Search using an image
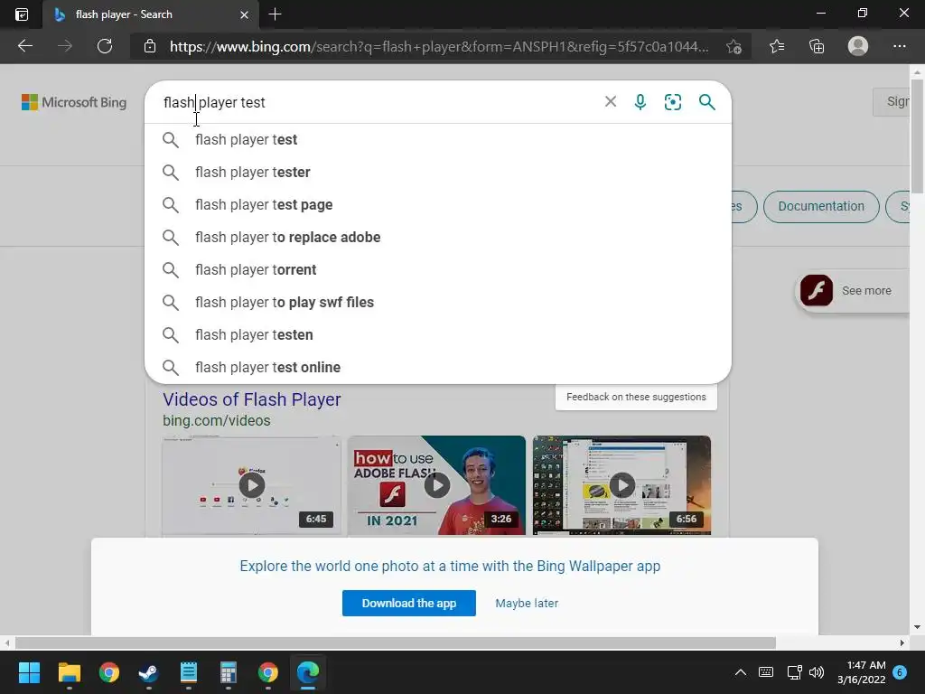 point(672,102)
